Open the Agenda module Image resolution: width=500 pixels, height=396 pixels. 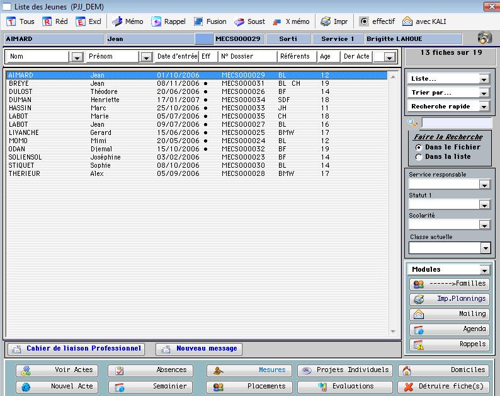tap(449, 329)
